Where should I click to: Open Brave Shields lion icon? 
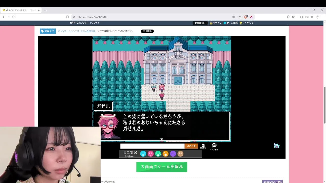[246, 17]
